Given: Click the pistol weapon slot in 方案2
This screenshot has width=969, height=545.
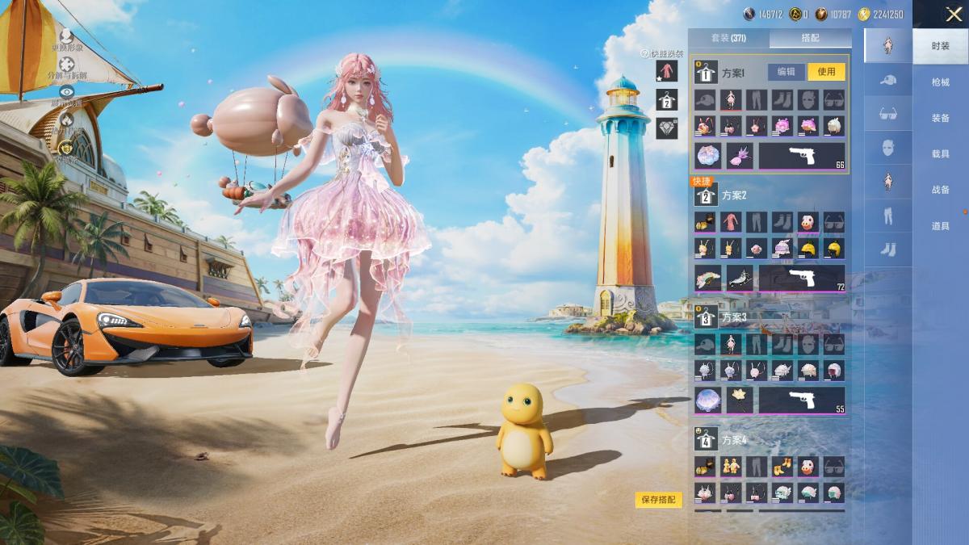Looking at the screenshot, I should [x=802, y=279].
